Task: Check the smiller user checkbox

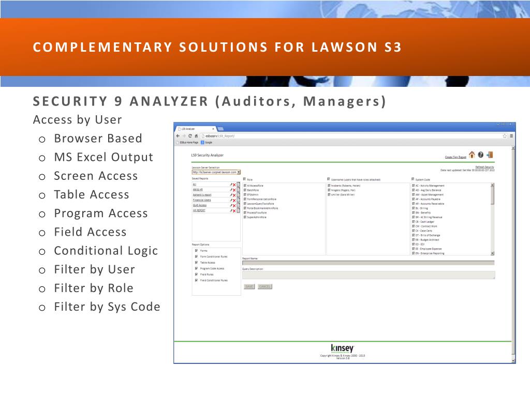Action: point(329,195)
